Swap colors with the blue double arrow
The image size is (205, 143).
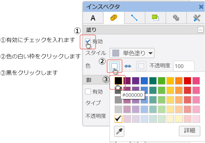pos(128,66)
